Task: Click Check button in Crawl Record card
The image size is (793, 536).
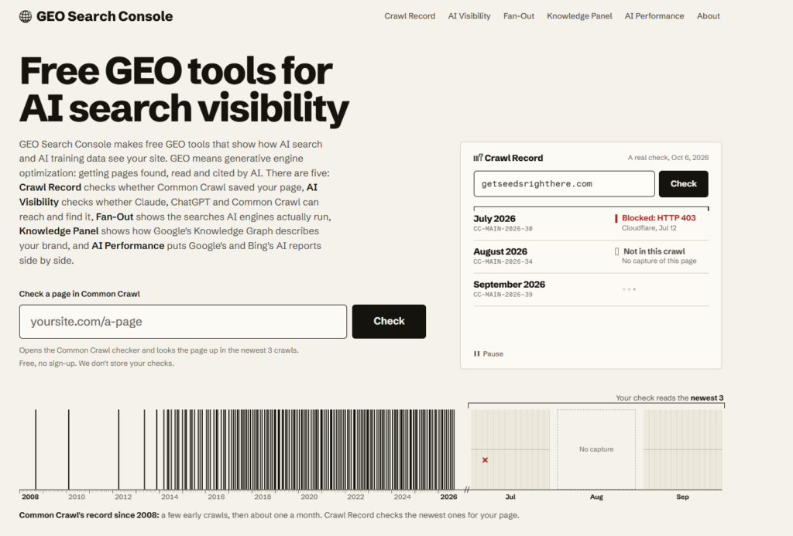Action: pos(683,184)
